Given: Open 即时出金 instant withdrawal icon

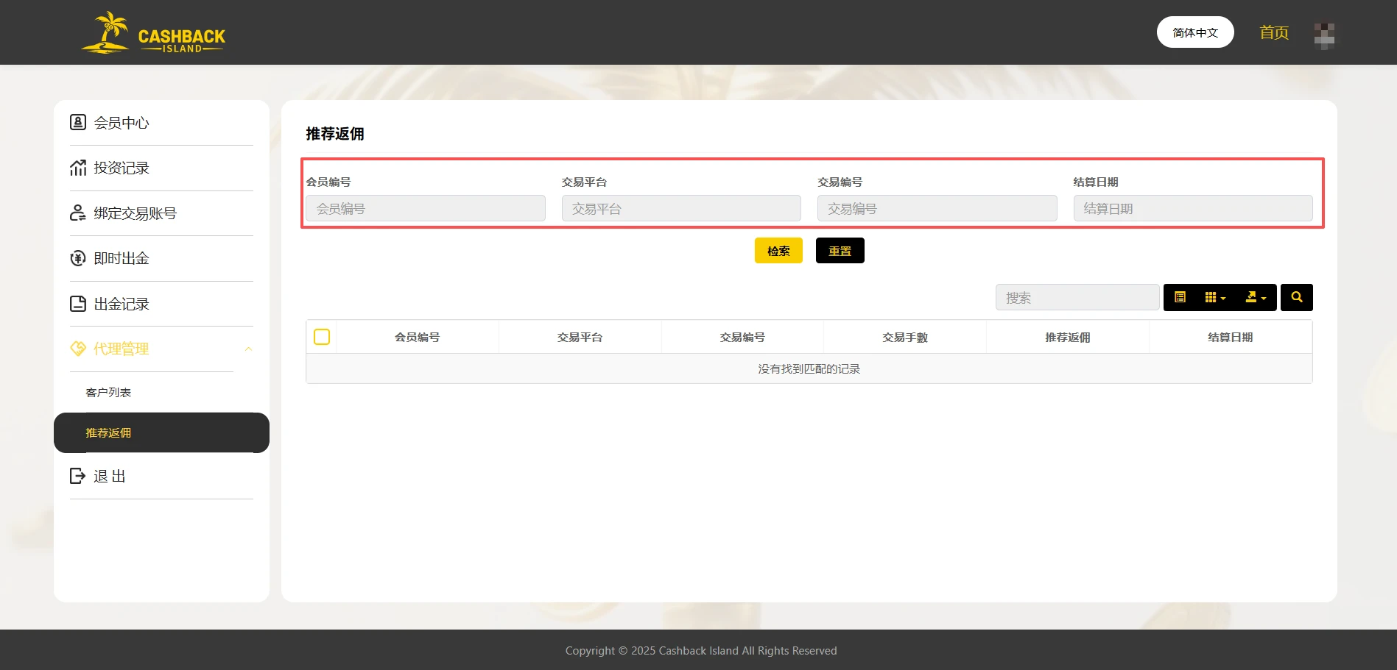Looking at the screenshot, I should [x=78, y=258].
